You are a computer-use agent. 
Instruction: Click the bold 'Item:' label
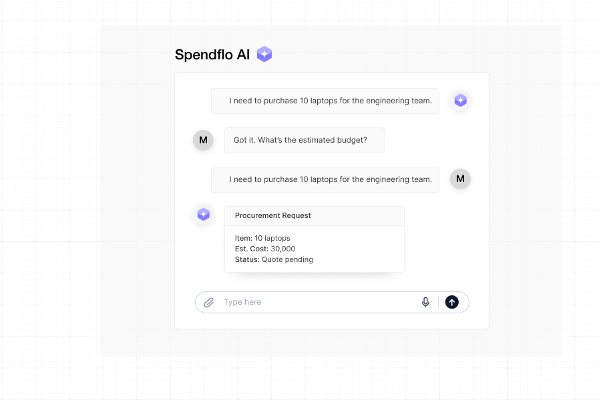point(243,238)
